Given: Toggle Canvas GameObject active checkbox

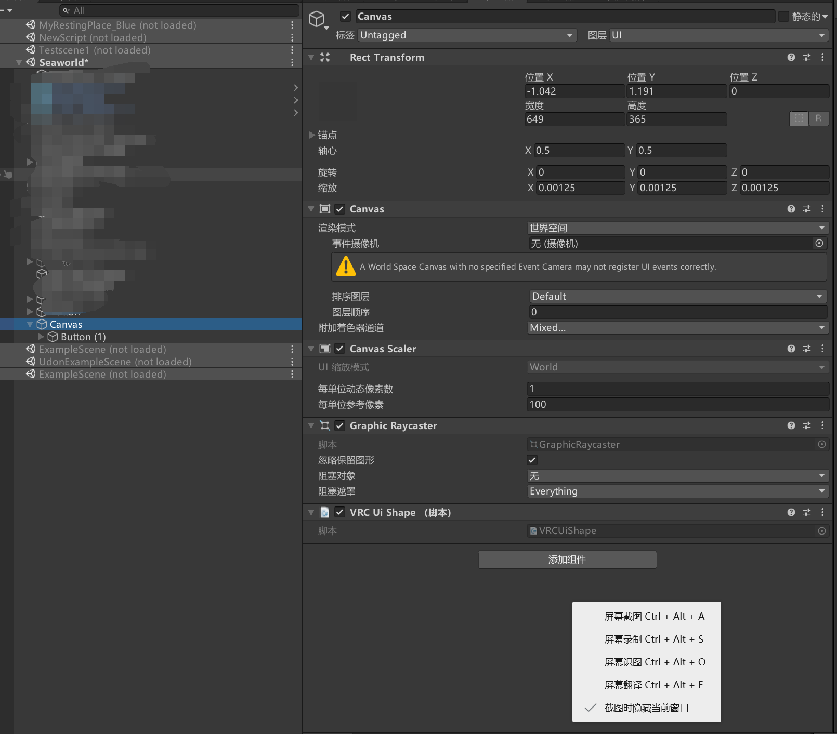Looking at the screenshot, I should pos(345,17).
